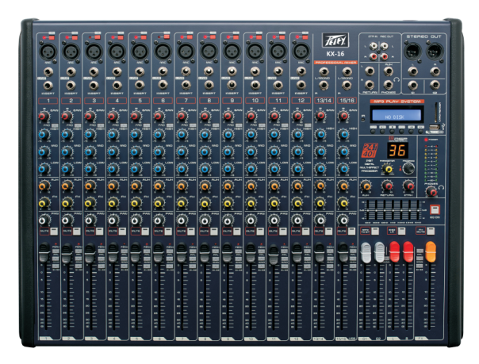Click the MP3 PLAY SYSTEM label

click(x=397, y=102)
